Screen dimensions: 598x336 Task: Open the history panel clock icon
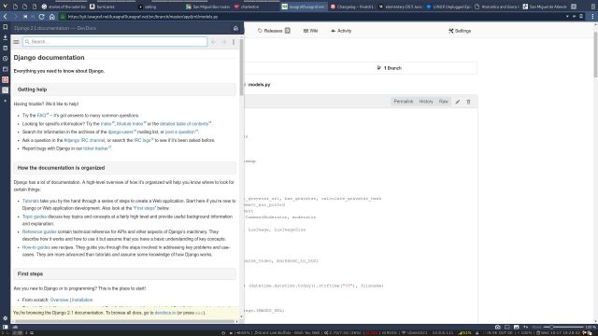(5, 59)
